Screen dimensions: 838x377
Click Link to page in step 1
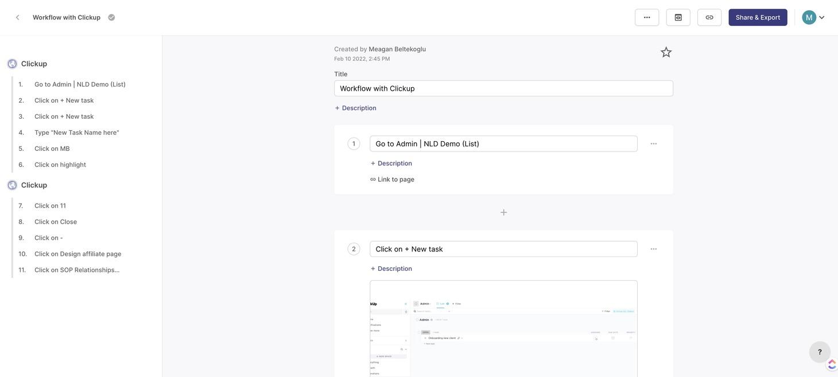393,180
